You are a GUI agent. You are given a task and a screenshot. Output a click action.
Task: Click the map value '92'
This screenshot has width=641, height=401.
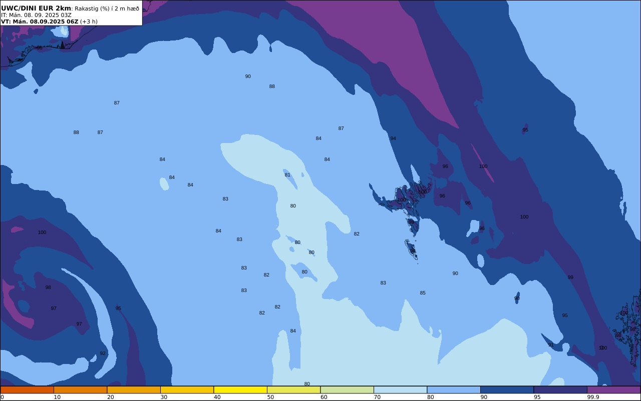103,353
